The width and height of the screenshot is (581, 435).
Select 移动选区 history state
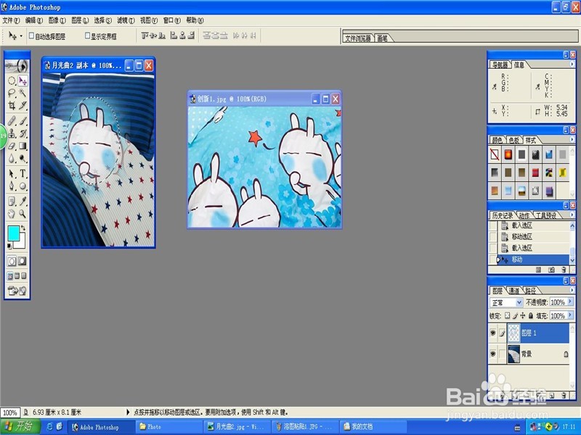(x=530, y=237)
